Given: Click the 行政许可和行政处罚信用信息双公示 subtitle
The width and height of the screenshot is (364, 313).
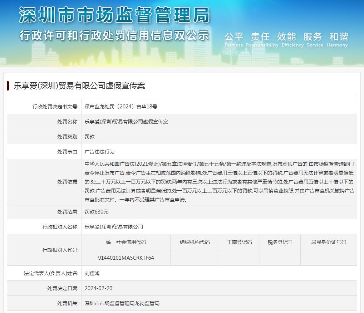Looking at the screenshot, I should pyautogui.click(x=114, y=35).
